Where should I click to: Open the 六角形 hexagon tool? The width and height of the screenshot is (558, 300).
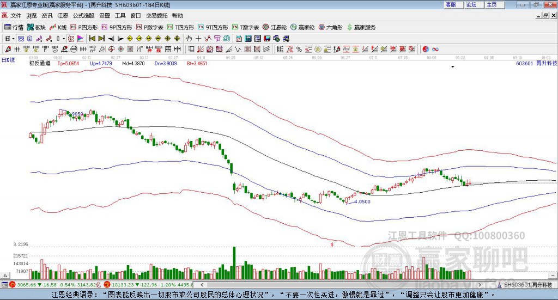point(331,27)
